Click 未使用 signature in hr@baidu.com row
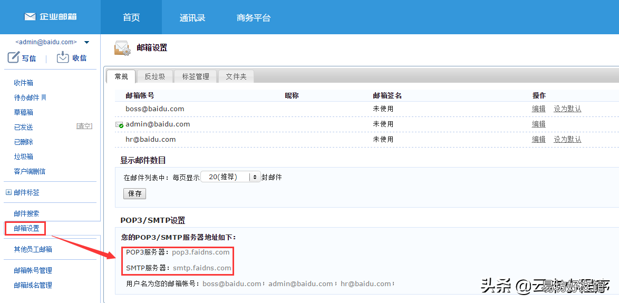This screenshot has height=303, width=619. 383,139
